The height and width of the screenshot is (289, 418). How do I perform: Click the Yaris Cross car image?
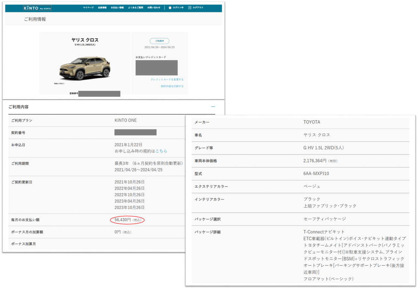(x=85, y=68)
